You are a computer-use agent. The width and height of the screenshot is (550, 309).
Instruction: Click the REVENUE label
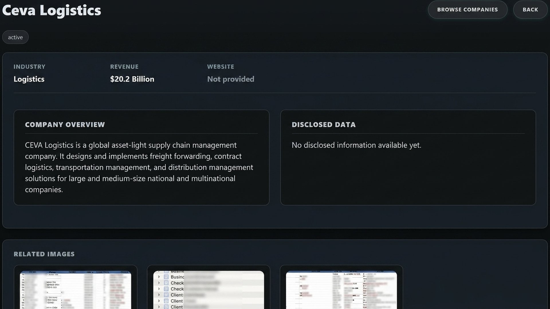coord(124,67)
